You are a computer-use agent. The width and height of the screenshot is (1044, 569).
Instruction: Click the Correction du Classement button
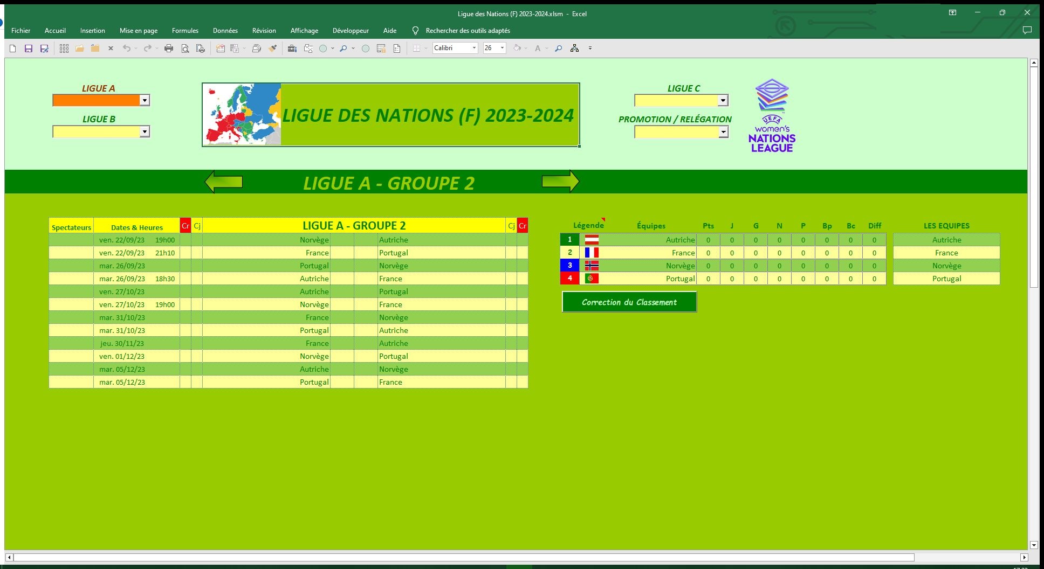coord(629,302)
